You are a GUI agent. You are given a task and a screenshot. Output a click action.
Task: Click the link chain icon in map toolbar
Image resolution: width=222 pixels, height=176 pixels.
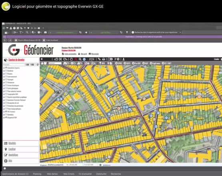(x=99, y=59)
